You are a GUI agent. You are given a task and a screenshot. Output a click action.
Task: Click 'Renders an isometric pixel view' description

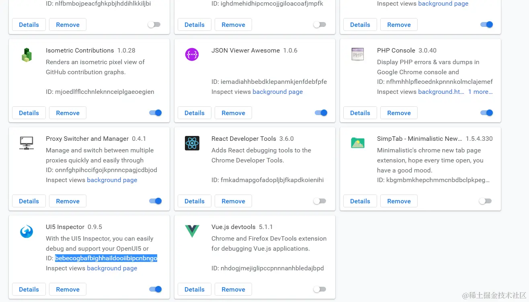tap(95, 67)
